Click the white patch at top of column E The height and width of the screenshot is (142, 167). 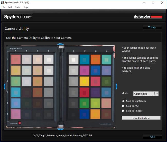click(x=73, y=59)
